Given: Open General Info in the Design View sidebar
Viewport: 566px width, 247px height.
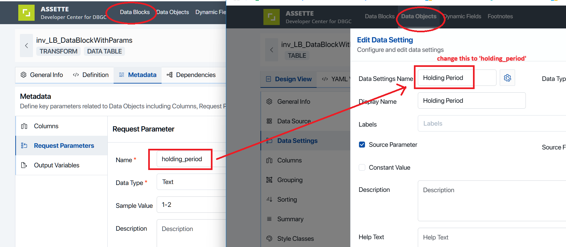Looking at the screenshot, I should (x=306, y=101).
